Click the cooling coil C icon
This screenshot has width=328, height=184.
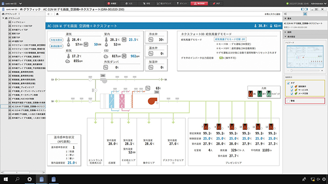coord(112,101)
